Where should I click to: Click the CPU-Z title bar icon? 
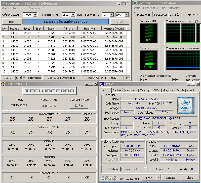[102, 84]
